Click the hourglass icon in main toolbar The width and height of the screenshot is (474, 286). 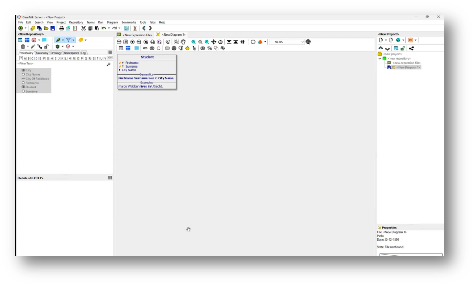tap(135, 28)
